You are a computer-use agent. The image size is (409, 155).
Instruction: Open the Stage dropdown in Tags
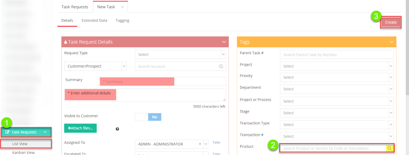pyautogui.click(x=336, y=113)
